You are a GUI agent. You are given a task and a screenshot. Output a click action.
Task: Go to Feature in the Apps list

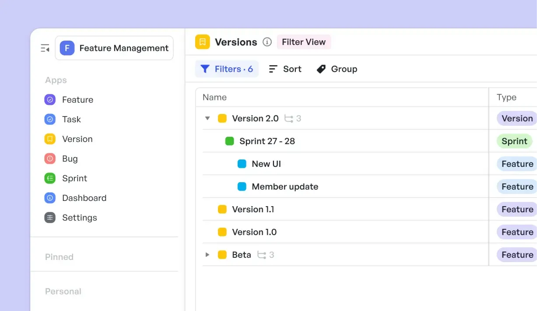coord(77,100)
